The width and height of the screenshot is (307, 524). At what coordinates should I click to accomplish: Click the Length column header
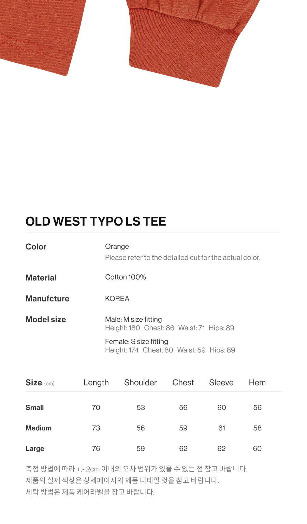pyautogui.click(x=96, y=382)
